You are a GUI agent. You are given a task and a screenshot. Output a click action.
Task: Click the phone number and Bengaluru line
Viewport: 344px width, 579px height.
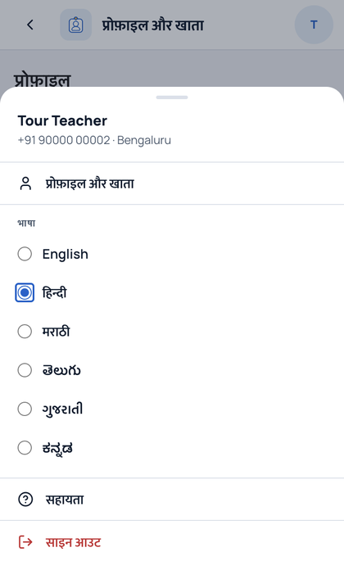tap(94, 140)
